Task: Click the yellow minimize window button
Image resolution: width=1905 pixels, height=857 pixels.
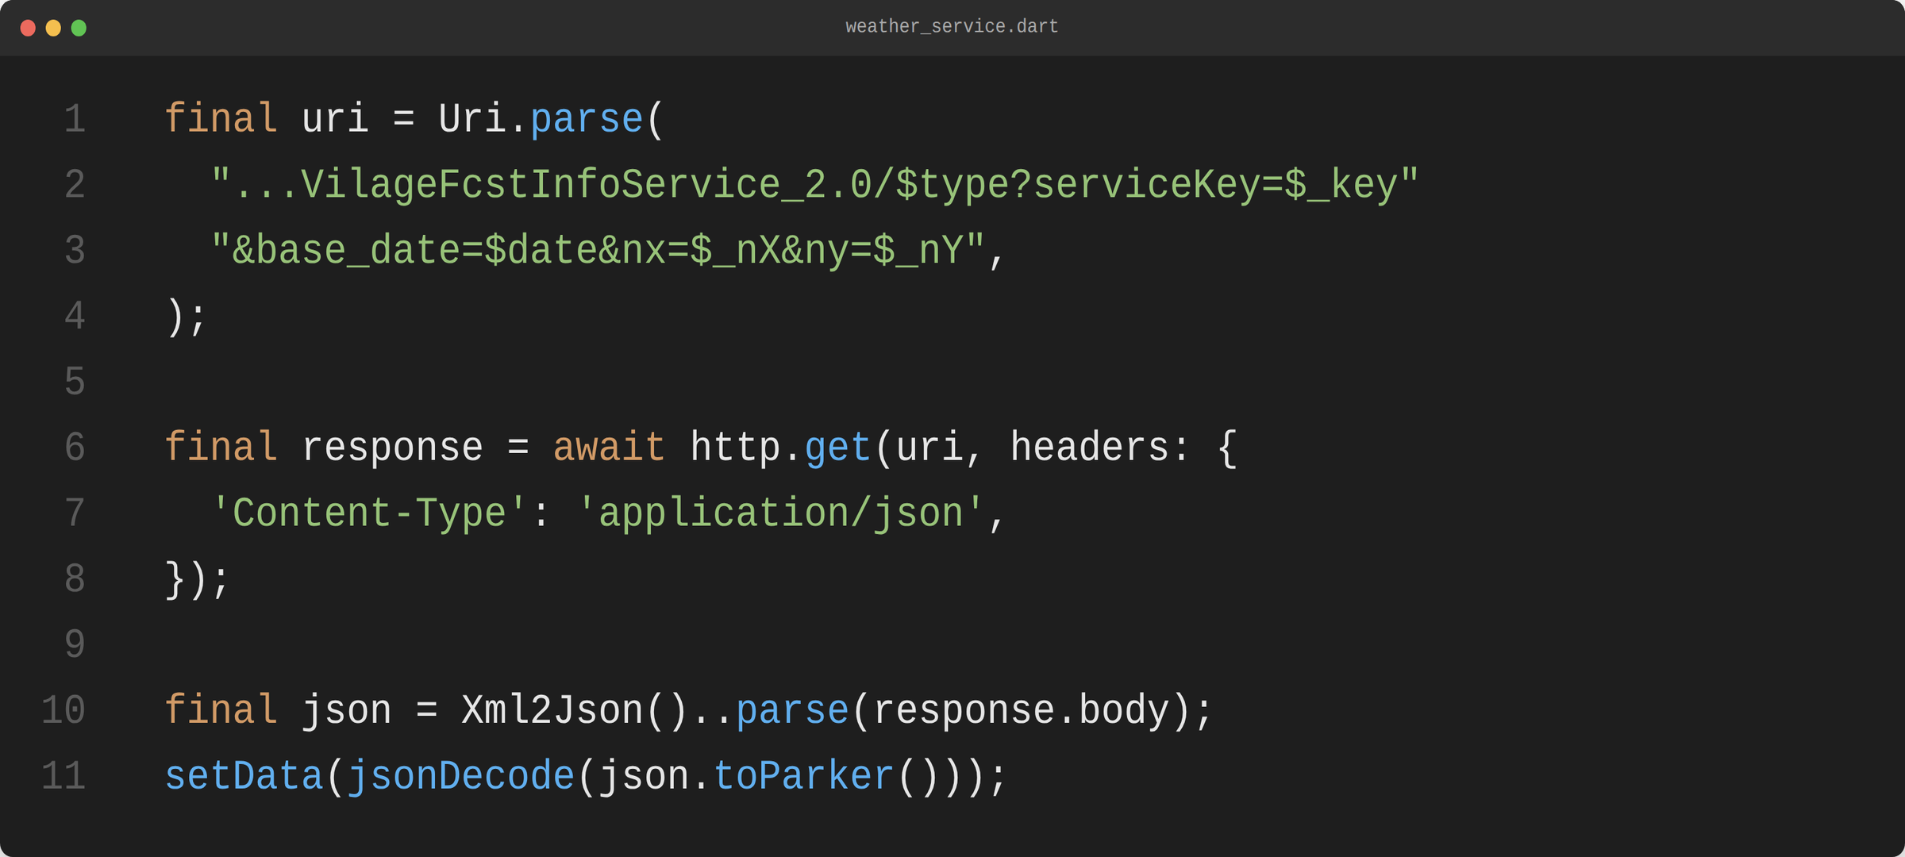Action: [53, 28]
